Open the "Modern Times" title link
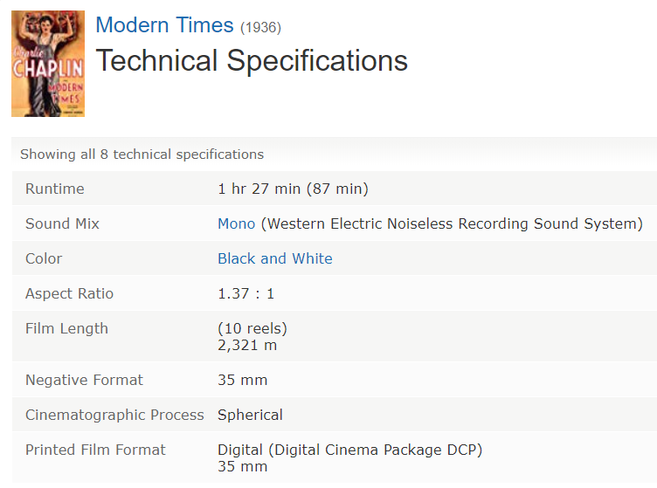Screen dimensions: 657x488 pos(164,26)
